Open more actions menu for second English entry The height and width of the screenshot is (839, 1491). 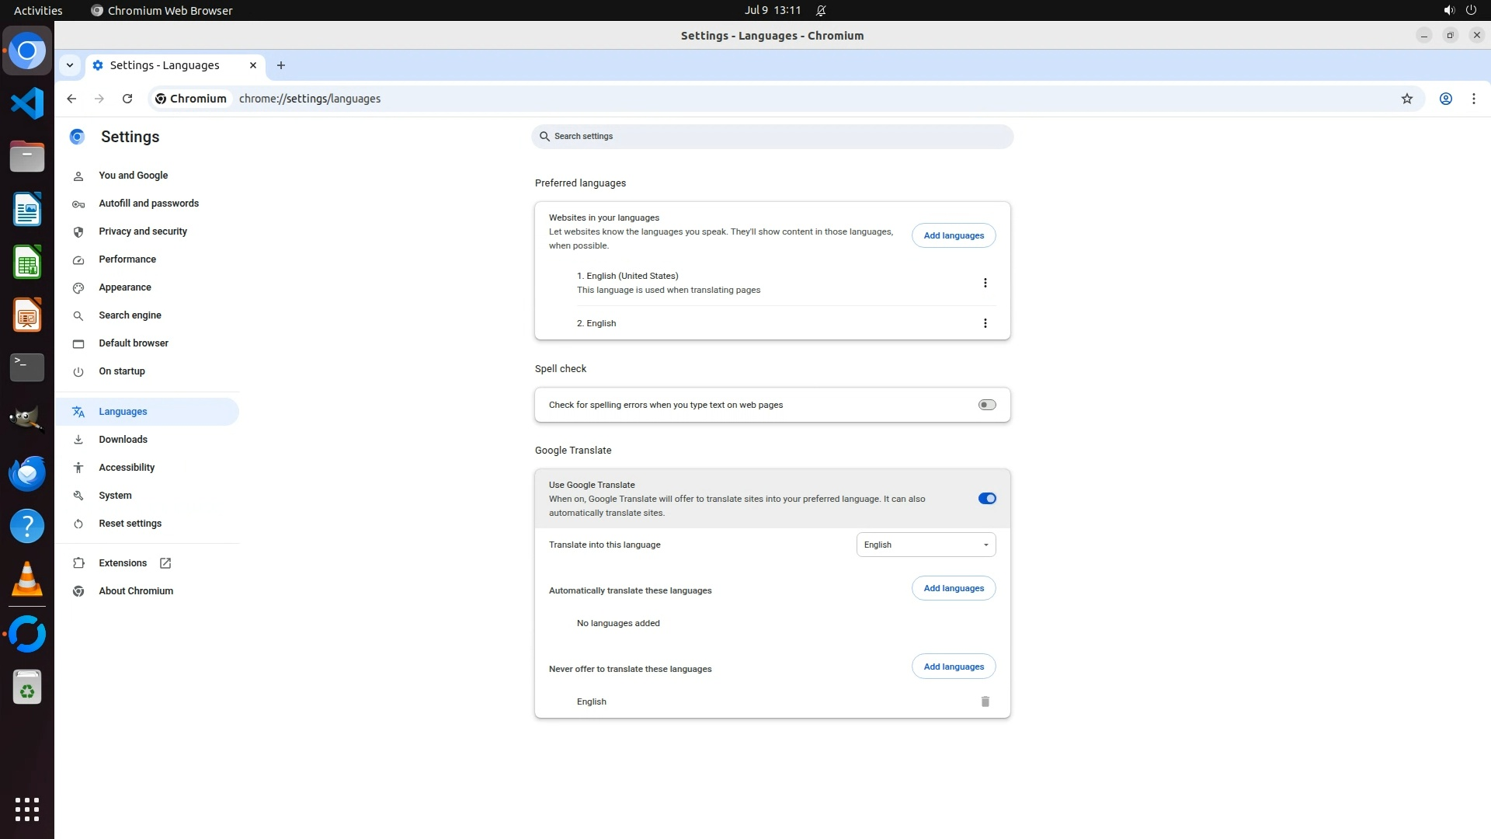point(985,323)
